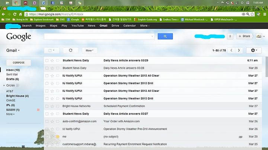Click the browser address bar URL

pos(56,14)
